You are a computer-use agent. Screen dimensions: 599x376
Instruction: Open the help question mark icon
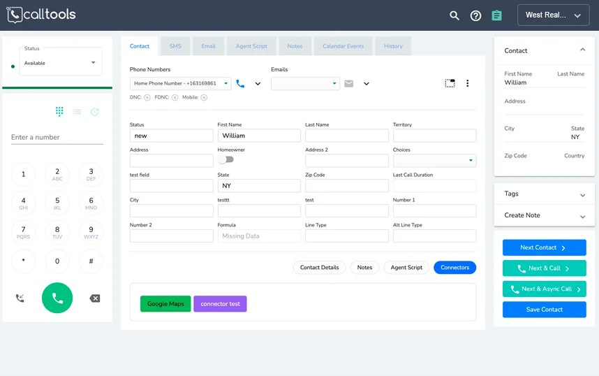[x=475, y=15]
